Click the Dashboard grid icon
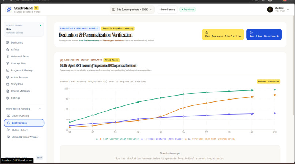Image resolution: width=295 pixels, height=164 pixels. [x=8, y=42]
